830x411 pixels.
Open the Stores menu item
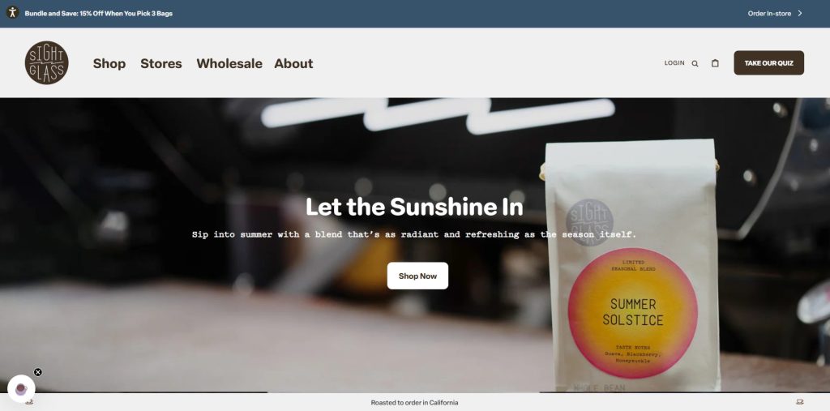point(161,63)
